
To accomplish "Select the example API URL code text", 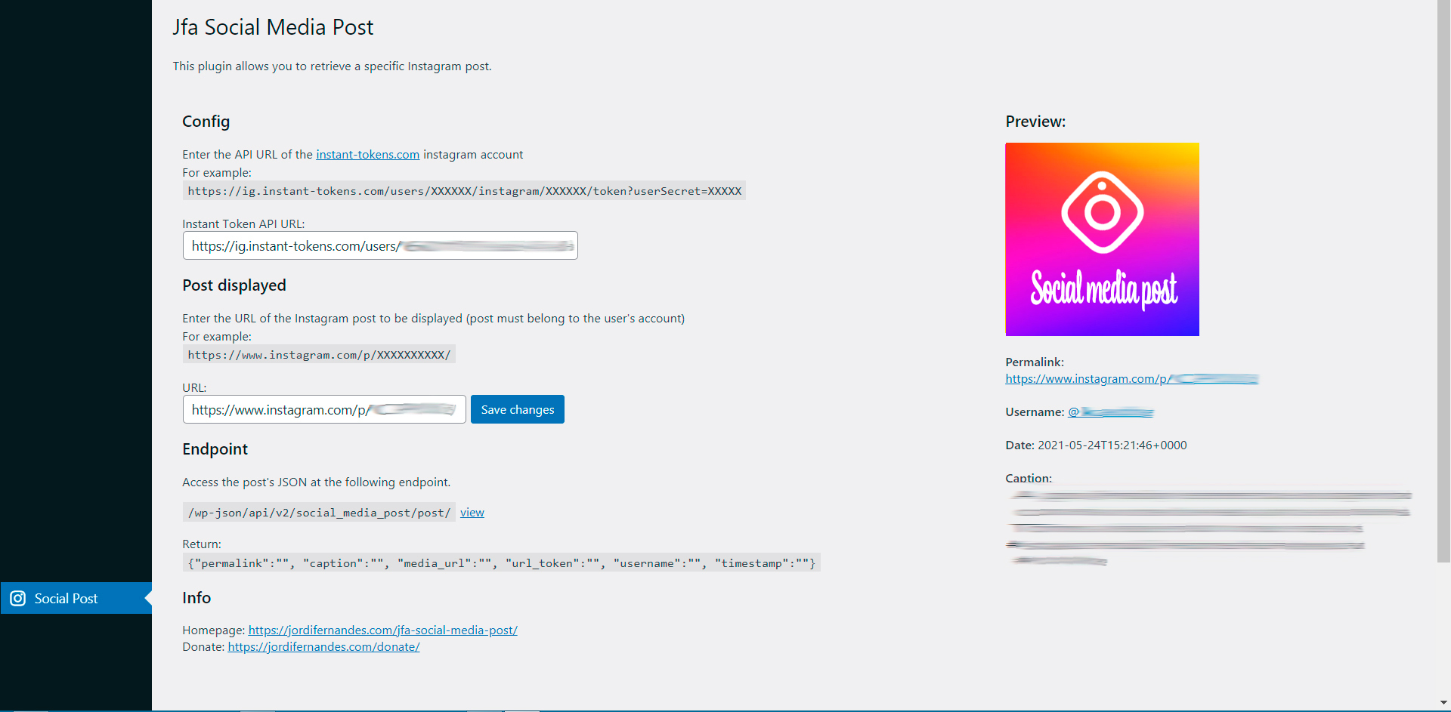I will point(464,190).
